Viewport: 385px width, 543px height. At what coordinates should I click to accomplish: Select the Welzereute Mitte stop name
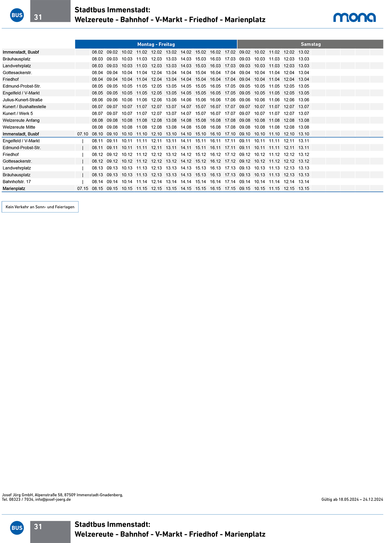[x=19, y=127]
